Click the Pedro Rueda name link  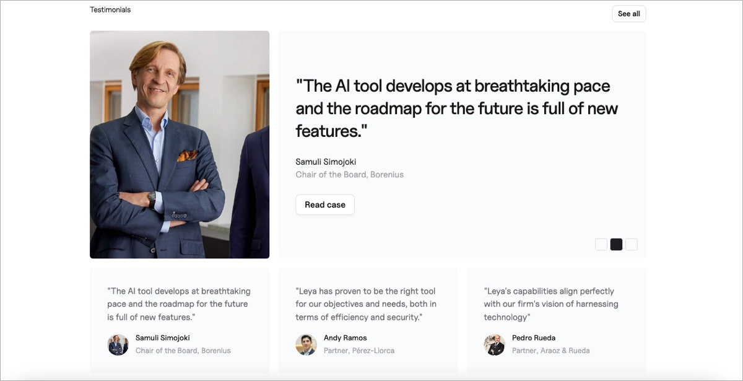pos(533,338)
